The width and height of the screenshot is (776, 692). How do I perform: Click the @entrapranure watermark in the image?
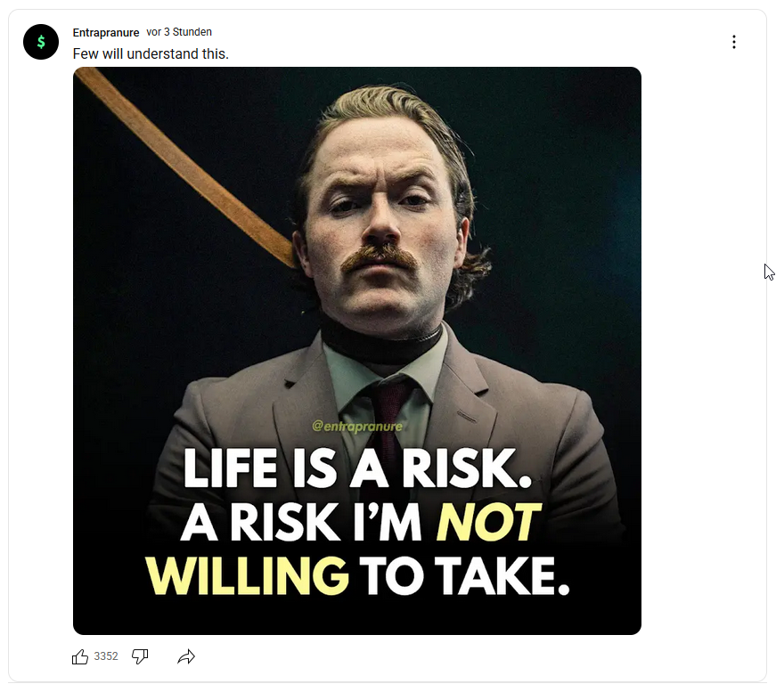(x=357, y=426)
